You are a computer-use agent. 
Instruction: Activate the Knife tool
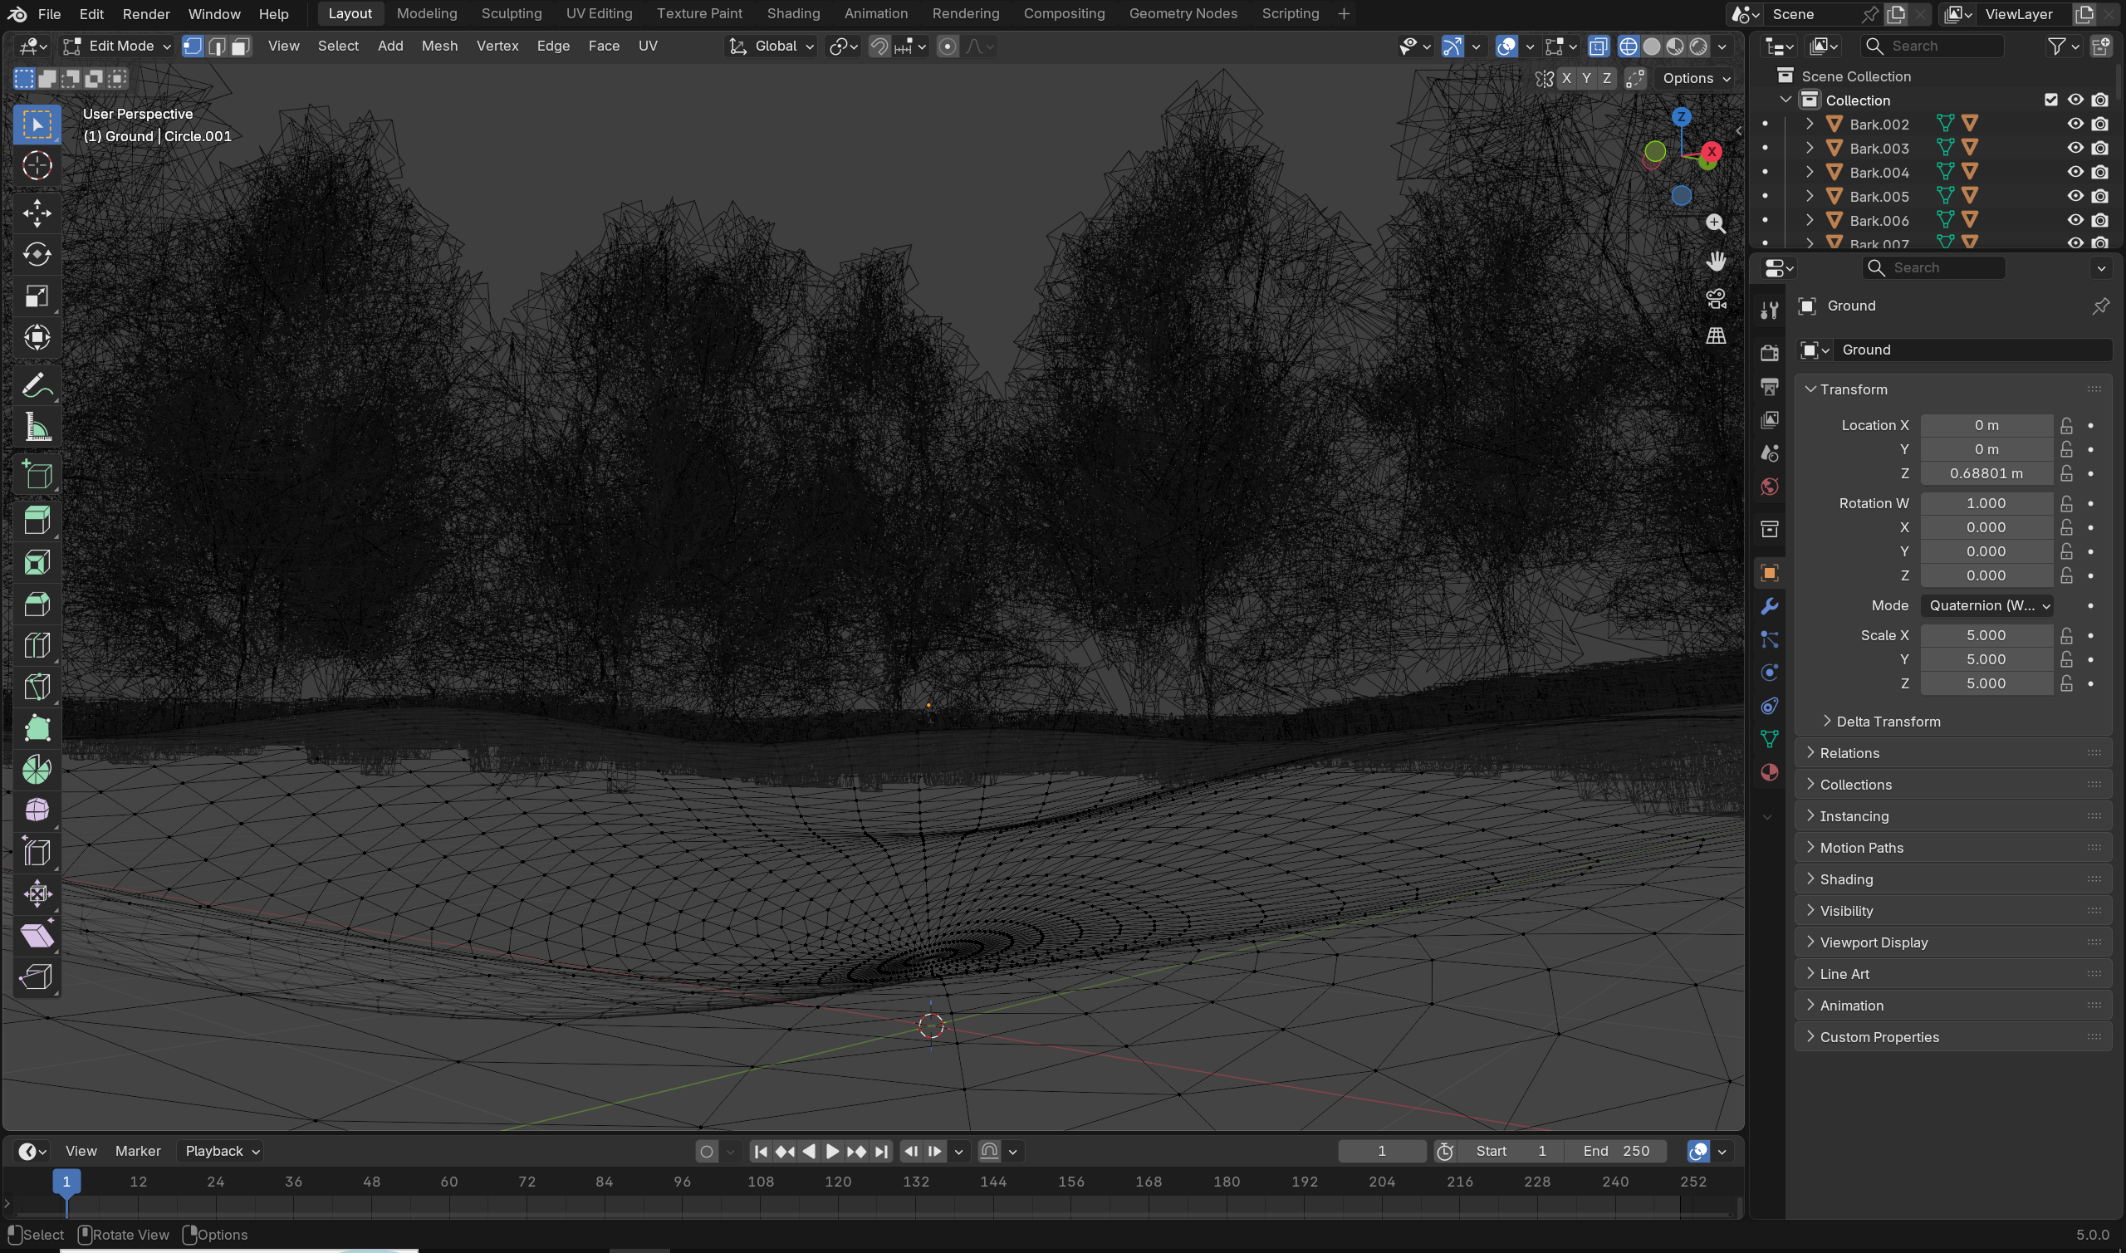(x=37, y=687)
